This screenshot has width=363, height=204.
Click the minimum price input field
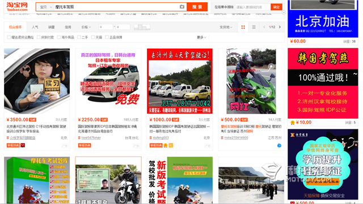tap(106, 27)
